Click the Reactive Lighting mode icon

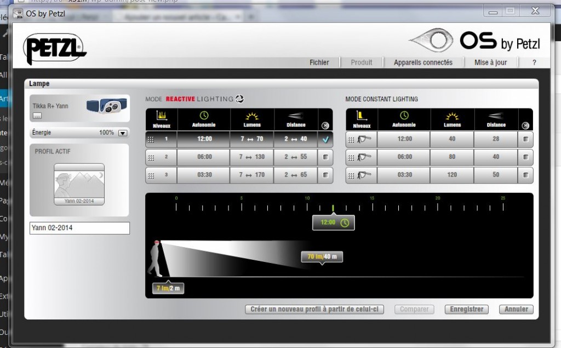point(240,99)
